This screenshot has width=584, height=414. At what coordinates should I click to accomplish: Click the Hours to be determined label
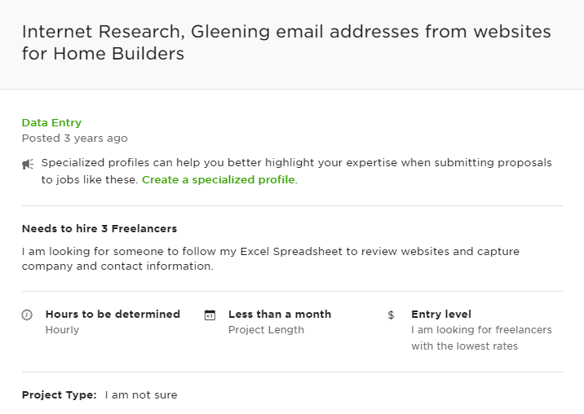(x=113, y=315)
